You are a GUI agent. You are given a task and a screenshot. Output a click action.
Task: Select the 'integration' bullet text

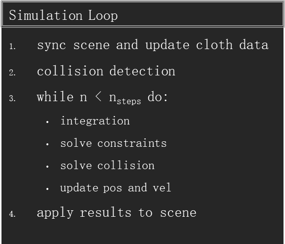(95, 121)
